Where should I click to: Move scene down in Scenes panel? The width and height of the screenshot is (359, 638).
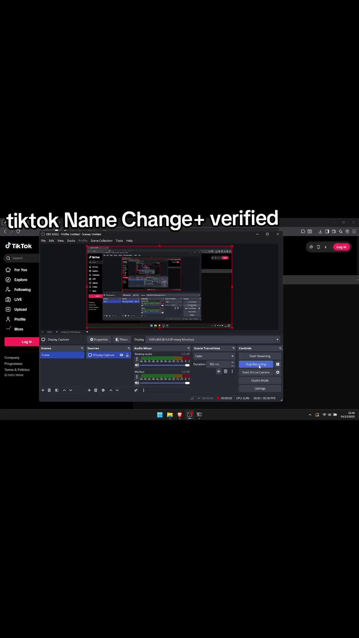click(71, 390)
